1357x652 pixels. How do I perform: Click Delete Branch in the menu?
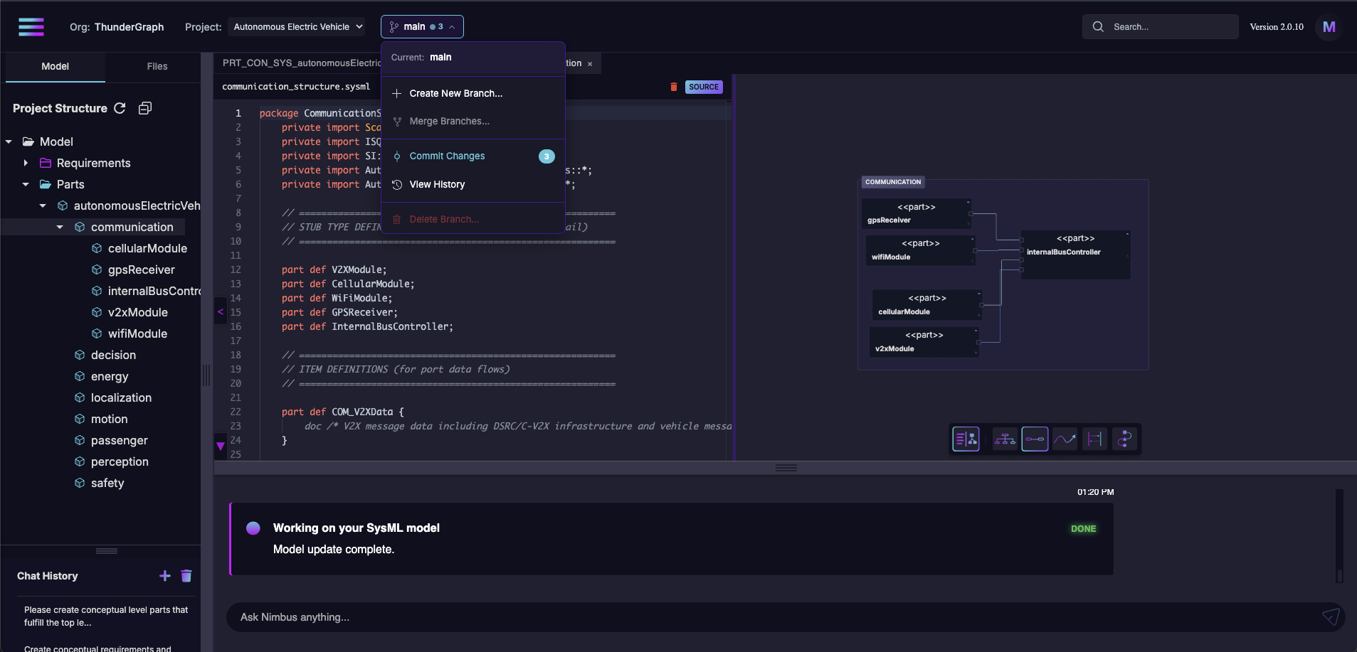pos(473,219)
